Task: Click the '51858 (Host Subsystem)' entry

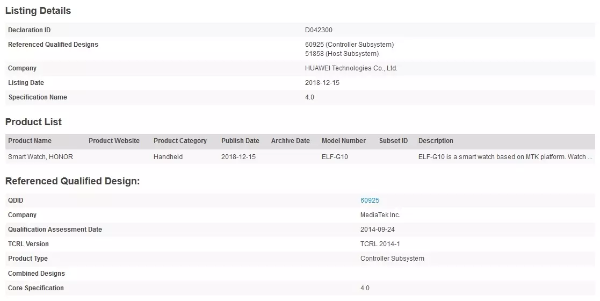Action: pos(342,54)
